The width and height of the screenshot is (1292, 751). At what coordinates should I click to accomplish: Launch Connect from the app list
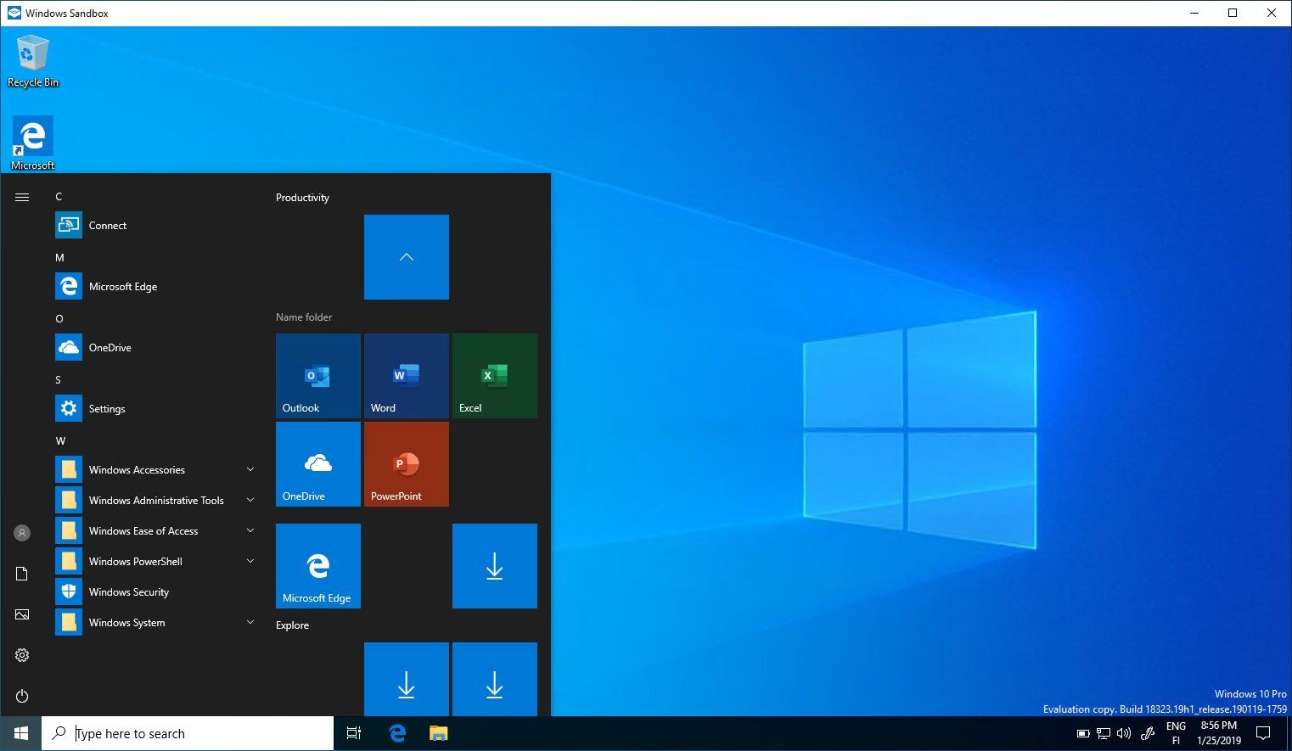(154, 225)
